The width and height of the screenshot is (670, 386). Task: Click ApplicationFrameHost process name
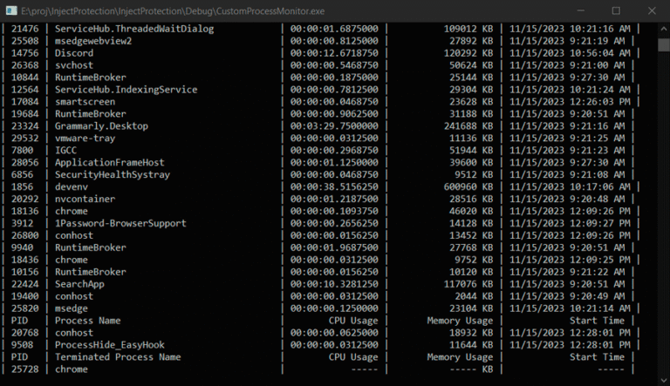(x=109, y=163)
